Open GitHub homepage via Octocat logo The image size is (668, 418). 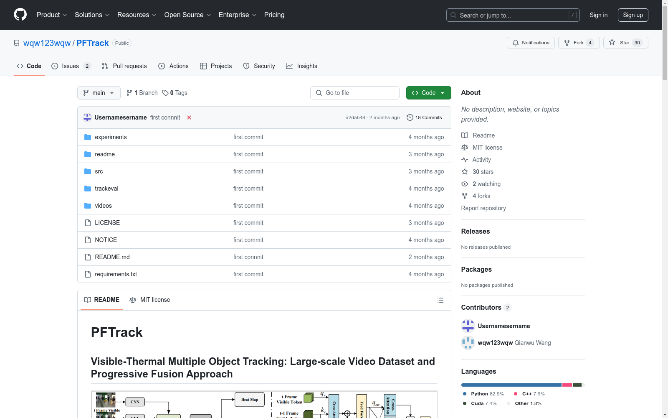coord(20,15)
